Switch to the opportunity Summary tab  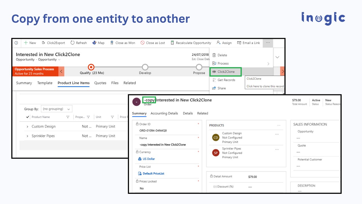click(x=24, y=83)
